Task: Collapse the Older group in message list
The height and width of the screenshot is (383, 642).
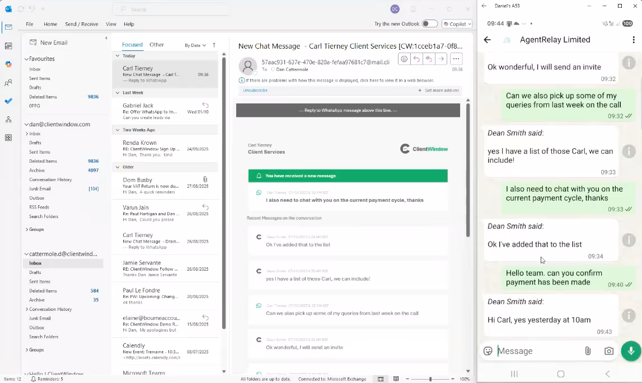Action: click(x=118, y=167)
